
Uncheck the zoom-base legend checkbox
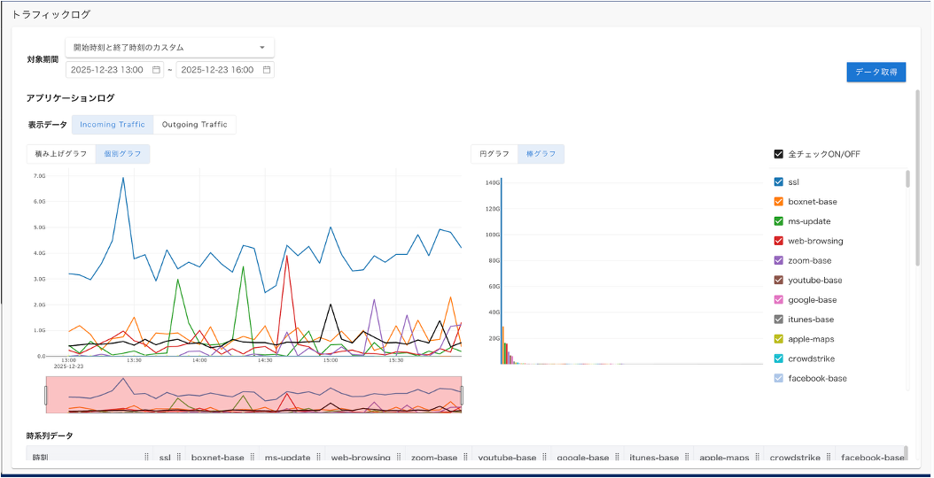[778, 261]
